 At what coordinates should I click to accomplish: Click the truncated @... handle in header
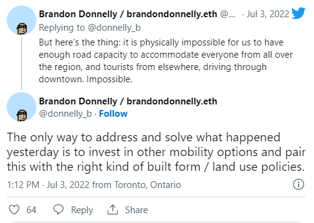pos(228,14)
